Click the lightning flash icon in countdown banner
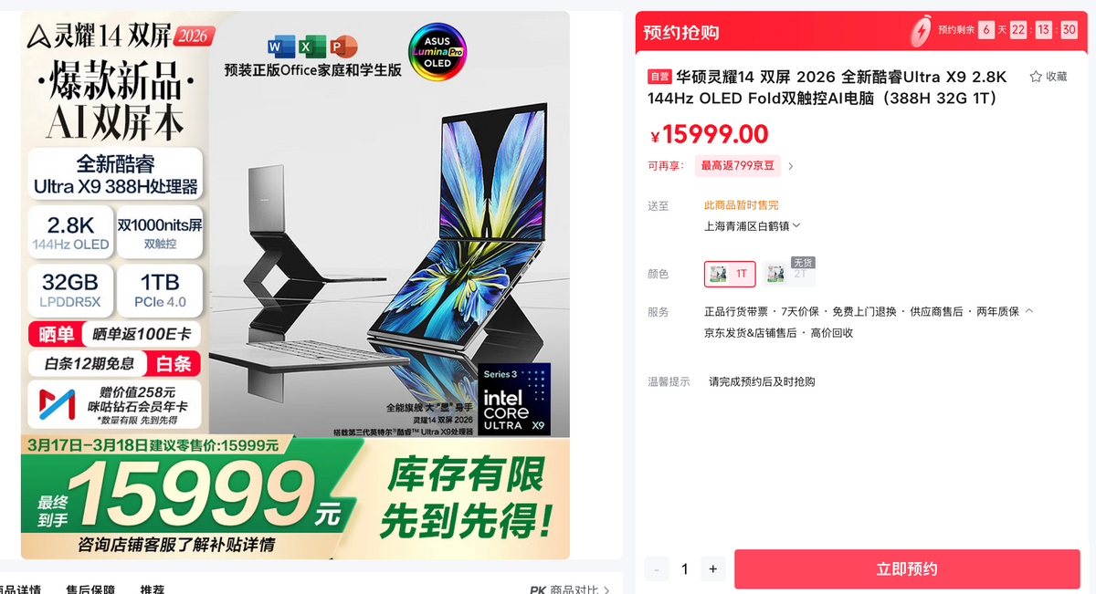Image resolution: width=1096 pixels, height=594 pixels. pyautogui.click(x=921, y=30)
